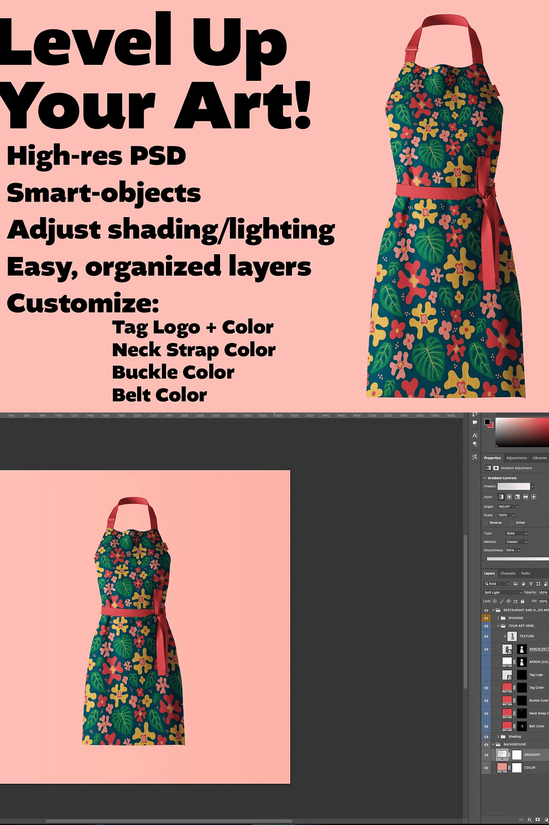Choose the Radial gradient style icon
The image size is (549, 825).
[x=509, y=497]
